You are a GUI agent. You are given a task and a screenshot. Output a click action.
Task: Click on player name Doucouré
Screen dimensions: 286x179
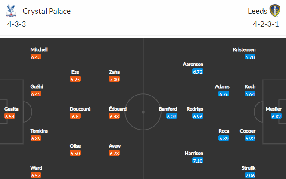coord(80,109)
